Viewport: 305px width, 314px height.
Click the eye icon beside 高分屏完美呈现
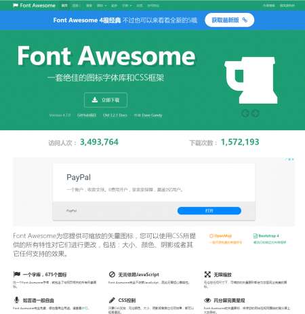pos(207,300)
